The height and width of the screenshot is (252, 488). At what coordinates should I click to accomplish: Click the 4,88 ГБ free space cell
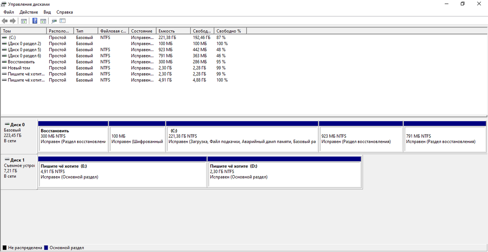pos(199,80)
